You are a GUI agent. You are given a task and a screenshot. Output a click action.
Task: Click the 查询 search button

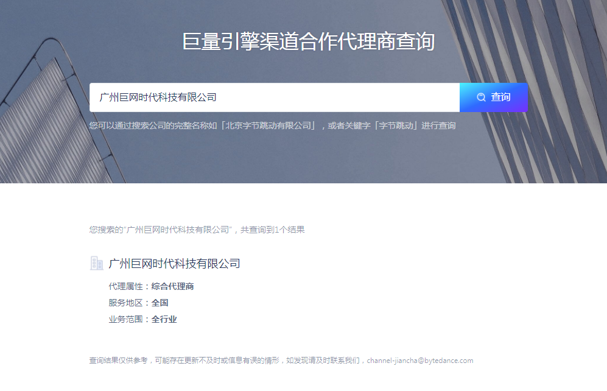pos(493,97)
